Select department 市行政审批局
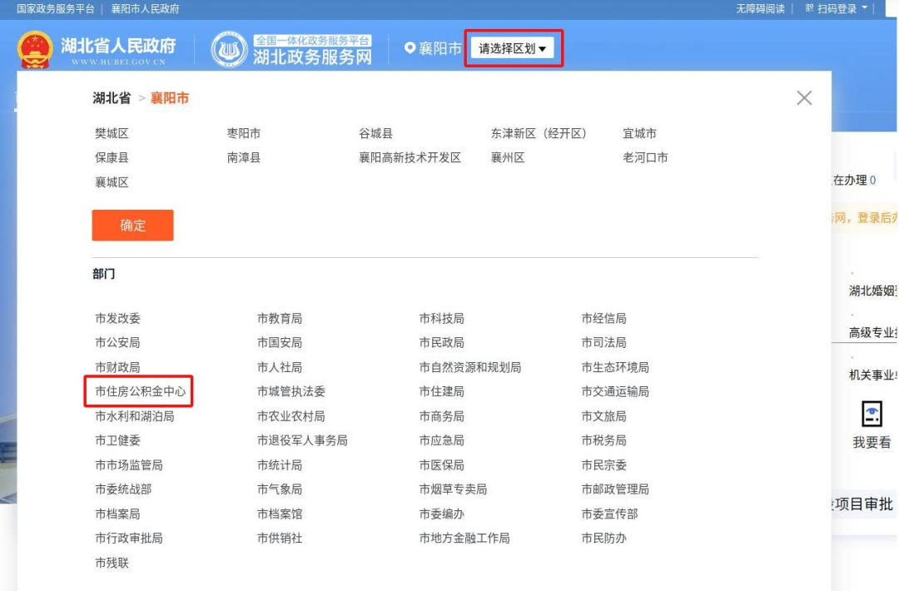The width and height of the screenshot is (899, 591). click(129, 538)
